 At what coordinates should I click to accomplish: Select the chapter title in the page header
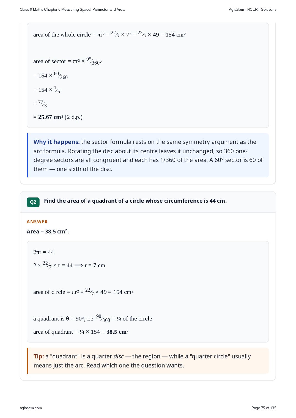(x=72, y=9)
